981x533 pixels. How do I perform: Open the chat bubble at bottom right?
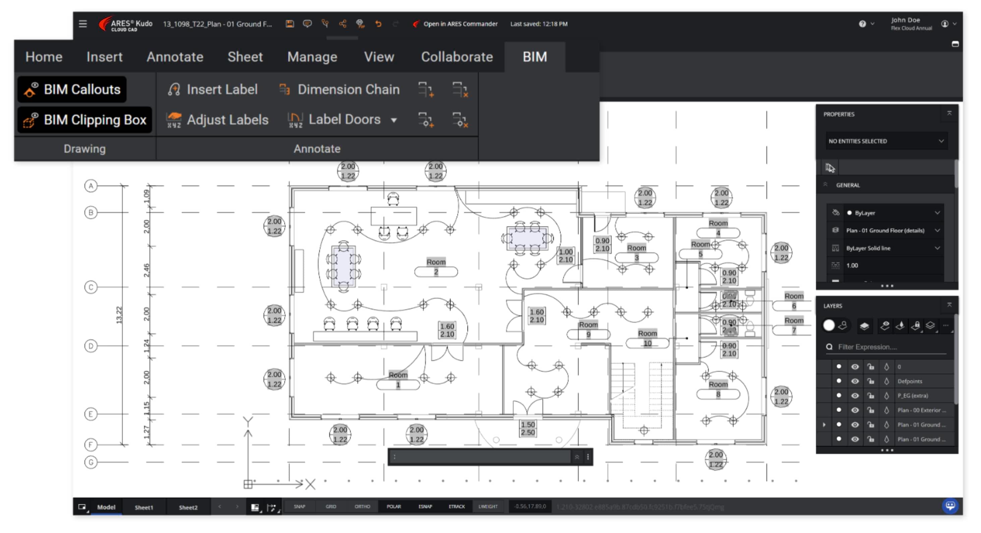pyautogui.click(x=950, y=506)
